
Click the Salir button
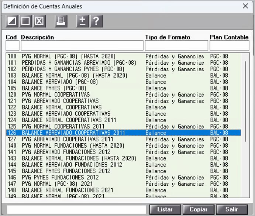point(232,209)
